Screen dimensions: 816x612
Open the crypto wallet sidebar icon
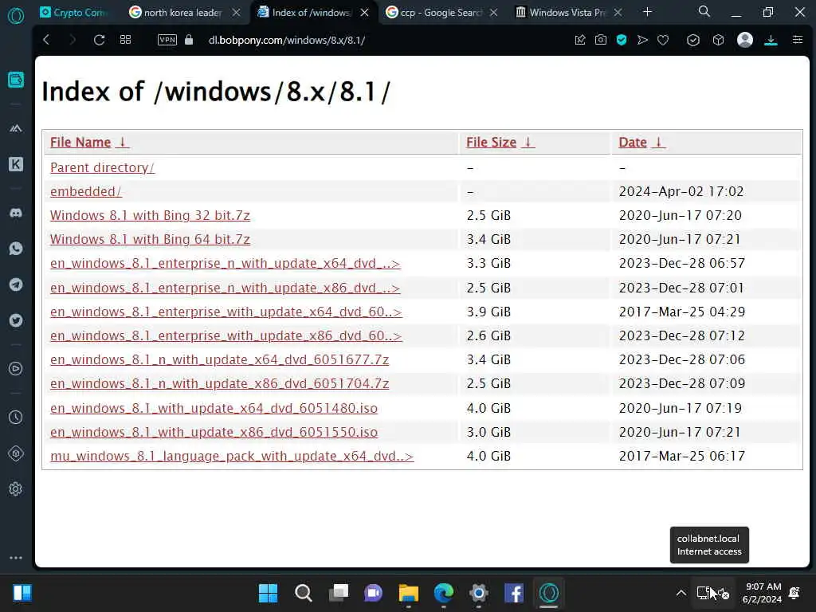click(16, 80)
